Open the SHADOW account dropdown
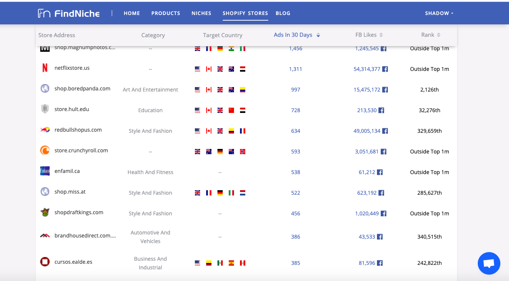Image resolution: width=509 pixels, height=281 pixels. click(439, 13)
